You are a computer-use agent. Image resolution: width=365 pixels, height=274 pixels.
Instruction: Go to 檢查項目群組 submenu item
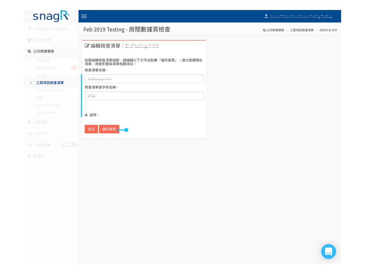coord(46,68)
